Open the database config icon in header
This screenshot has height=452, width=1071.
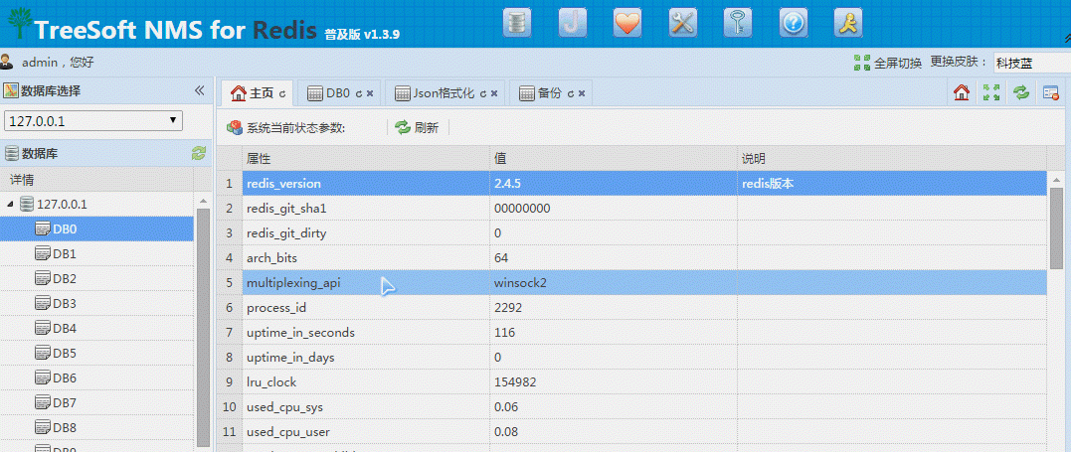517,23
